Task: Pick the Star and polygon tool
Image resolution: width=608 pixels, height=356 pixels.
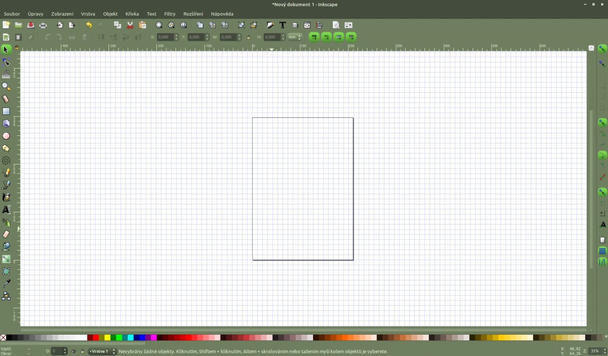Action: (x=6, y=148)
